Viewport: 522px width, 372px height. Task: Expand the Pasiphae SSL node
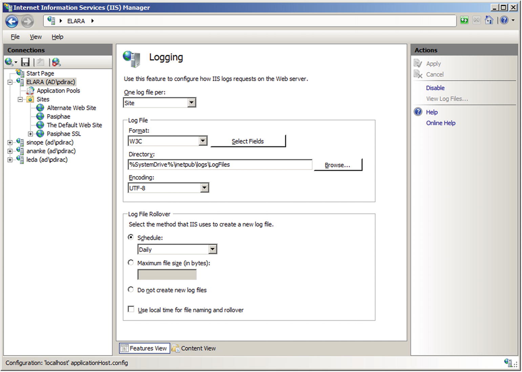pos(30,134)
